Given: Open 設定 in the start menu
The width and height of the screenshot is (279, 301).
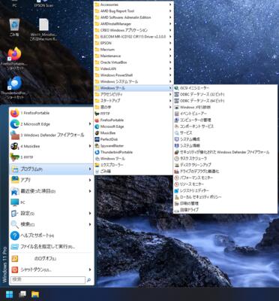Looking at the screenshot, I should point(51,214).
